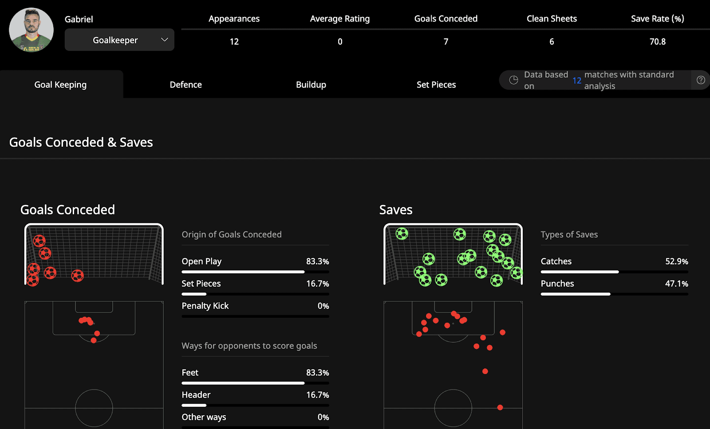Image resolution: width=710 pixels, height=429 pixels.
Task: Click the Goals Conceded stat header
Action: [x=446, y=18]
